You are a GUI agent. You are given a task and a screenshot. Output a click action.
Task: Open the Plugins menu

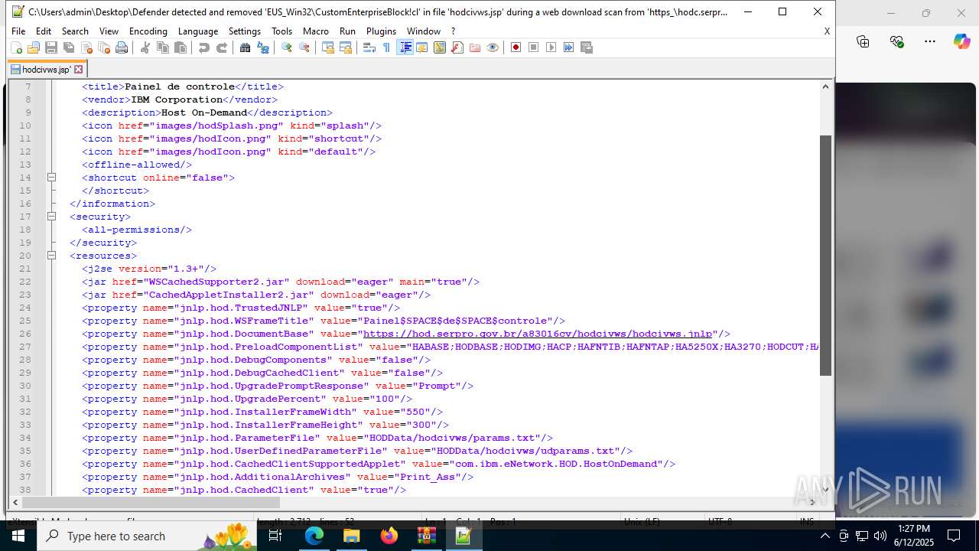(x=381, y=31)
